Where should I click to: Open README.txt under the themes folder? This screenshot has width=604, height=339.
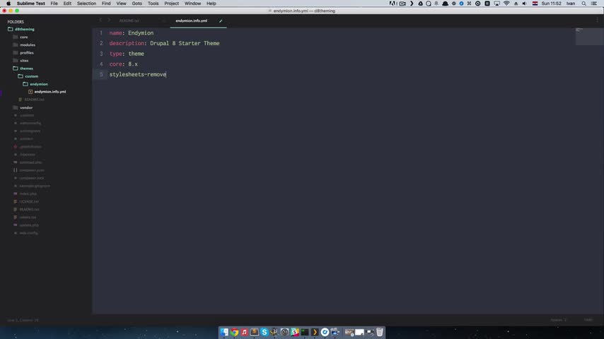(x=34, y=100)
